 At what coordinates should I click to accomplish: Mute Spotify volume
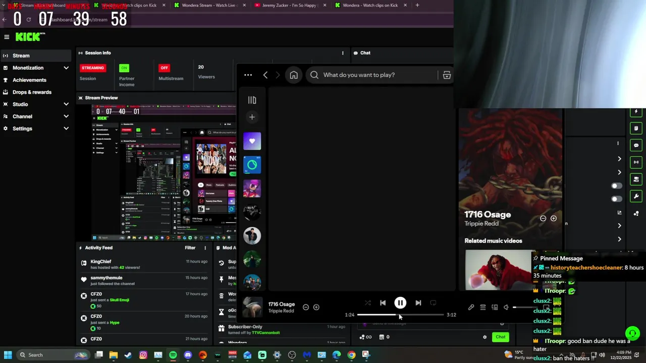coord(506,307)
